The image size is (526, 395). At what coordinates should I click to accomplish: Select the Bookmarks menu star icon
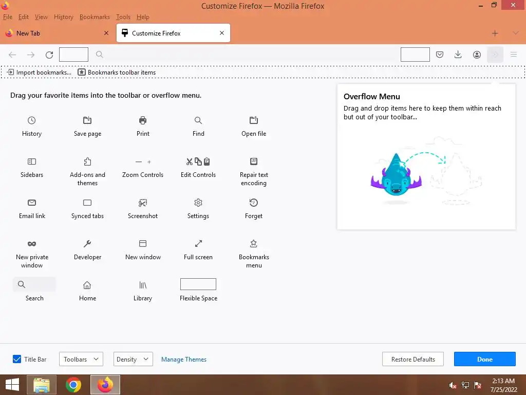click(x=254, y=243)
